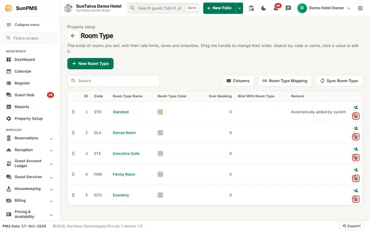Open the New Folio dropdown arrow

click(x=239, y=8)
